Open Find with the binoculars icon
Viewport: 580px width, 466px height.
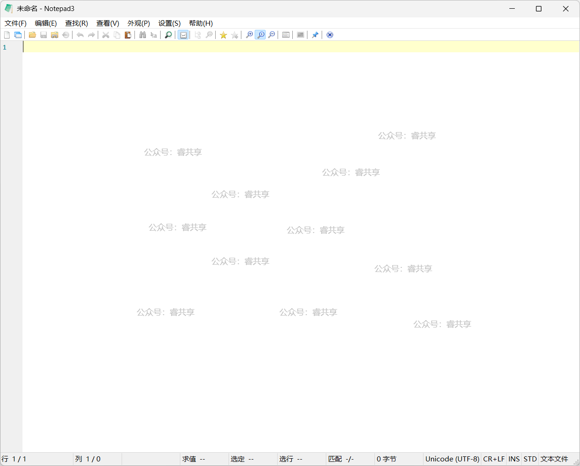[143, 35]
